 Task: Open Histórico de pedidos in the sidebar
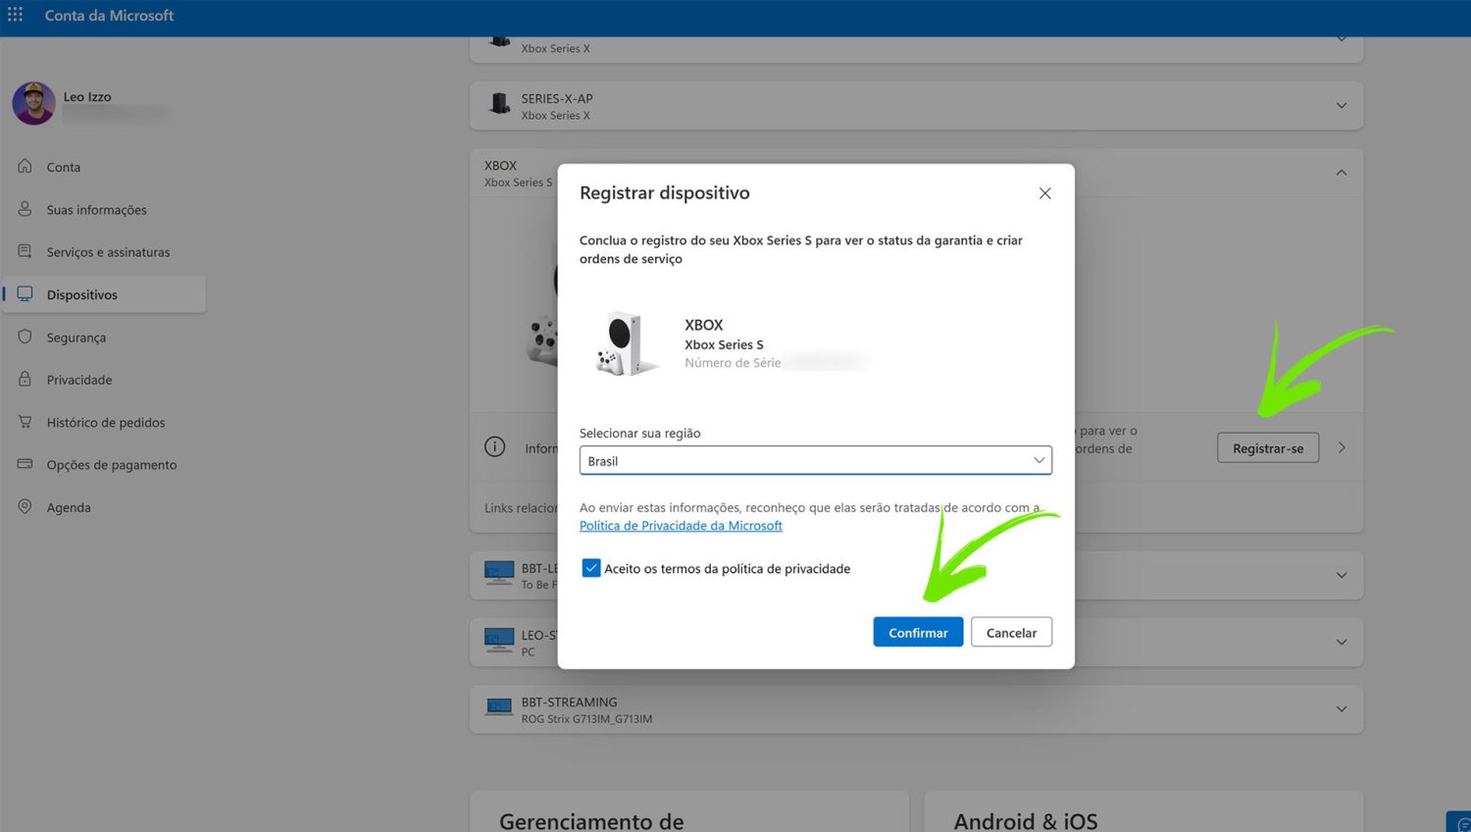106,423
